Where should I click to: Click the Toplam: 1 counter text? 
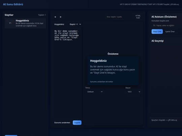coord(42,15)
